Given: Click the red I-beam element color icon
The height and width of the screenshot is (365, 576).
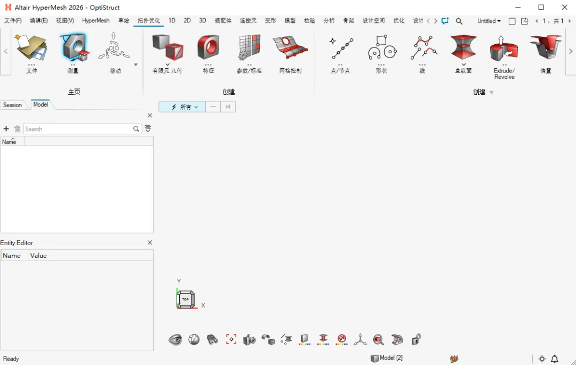Looking at the screenshot, I should tap(323, 339).
